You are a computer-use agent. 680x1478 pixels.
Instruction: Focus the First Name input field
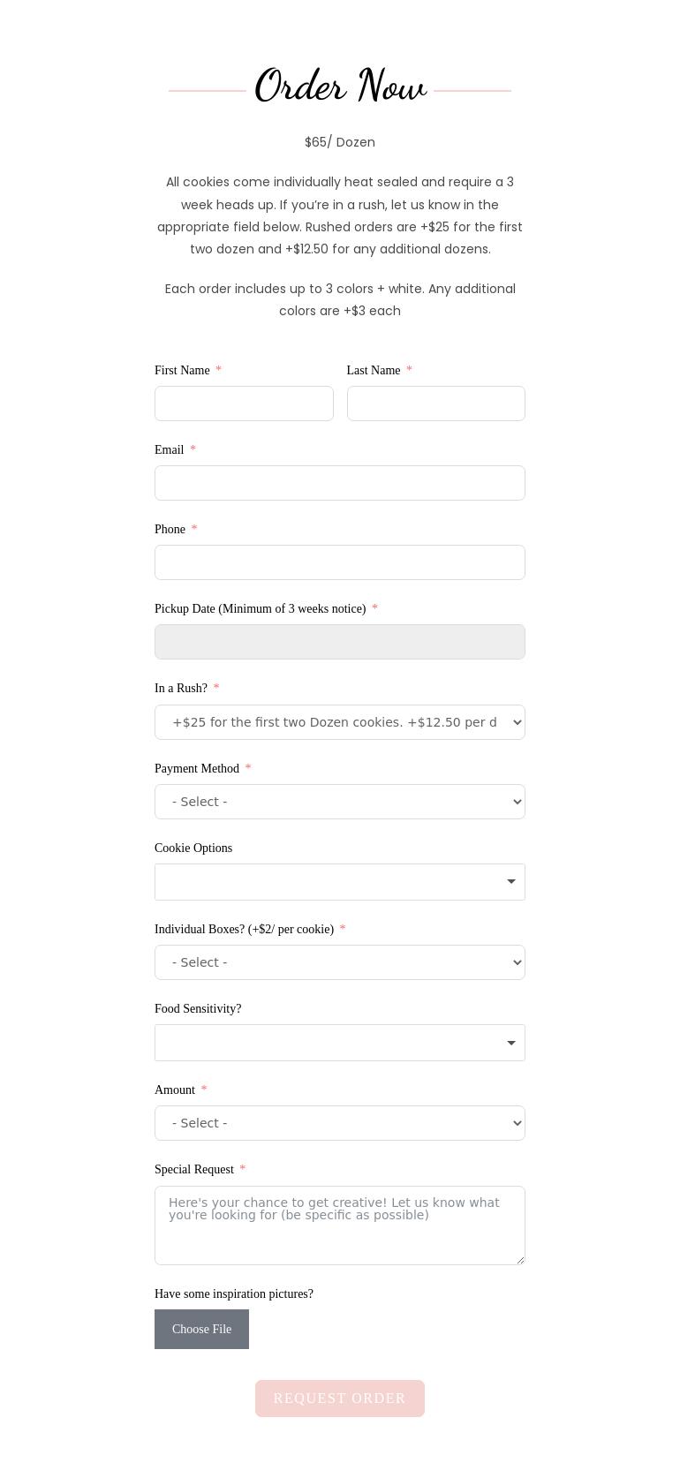click(x=244, y=403)
